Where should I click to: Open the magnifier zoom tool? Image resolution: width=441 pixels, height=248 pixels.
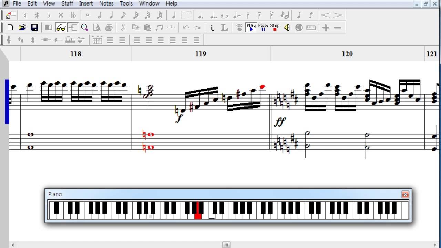coord(85,28)
